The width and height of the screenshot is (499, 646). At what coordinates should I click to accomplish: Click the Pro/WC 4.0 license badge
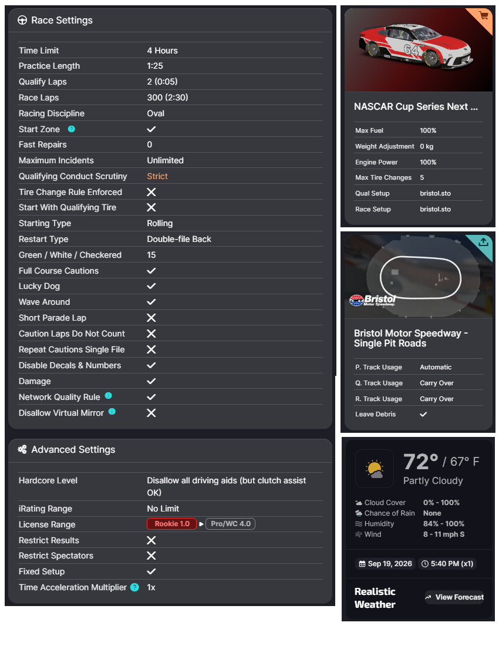pos(231,524)
